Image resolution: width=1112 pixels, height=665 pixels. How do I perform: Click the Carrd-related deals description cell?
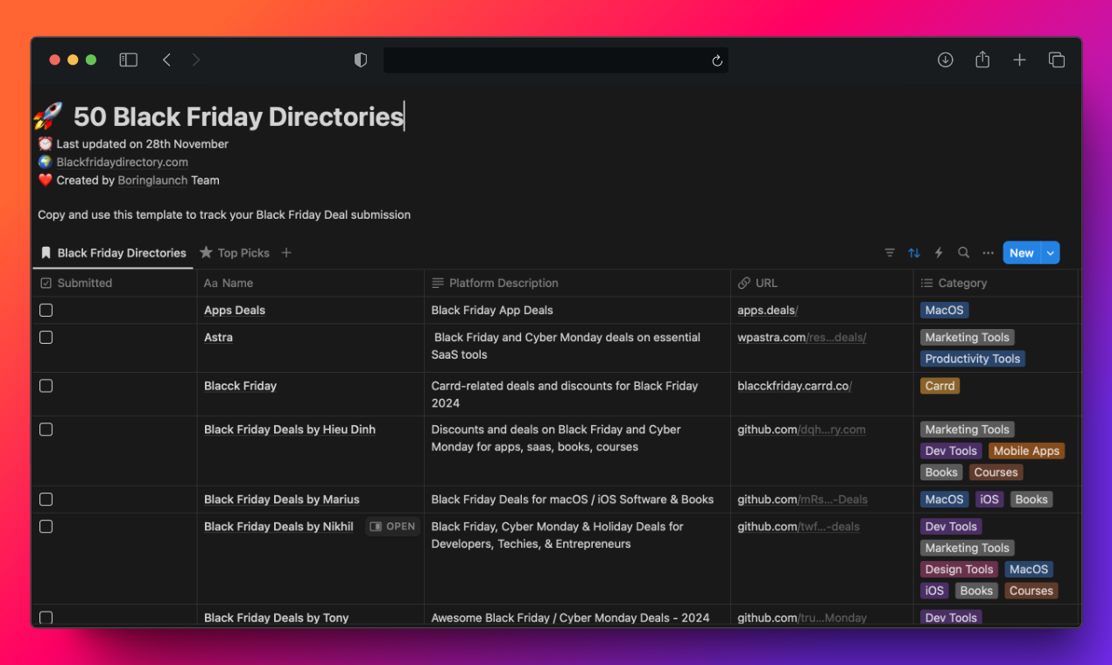[x=565, y=394]
